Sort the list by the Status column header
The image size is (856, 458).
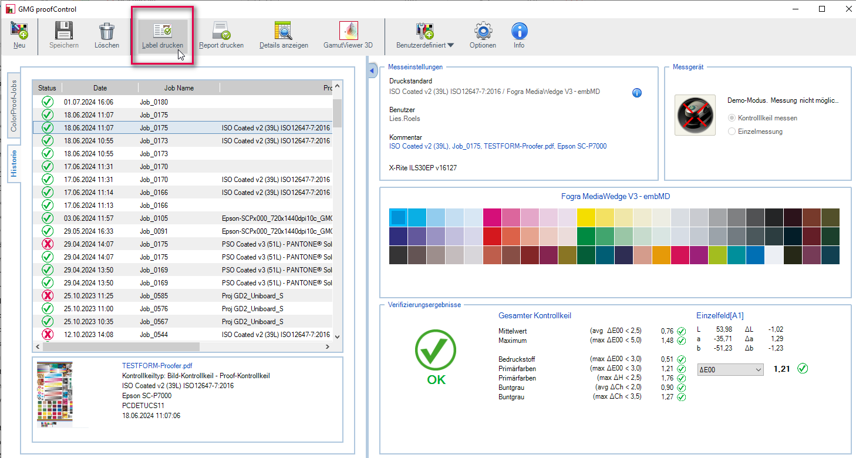[47, 88]
